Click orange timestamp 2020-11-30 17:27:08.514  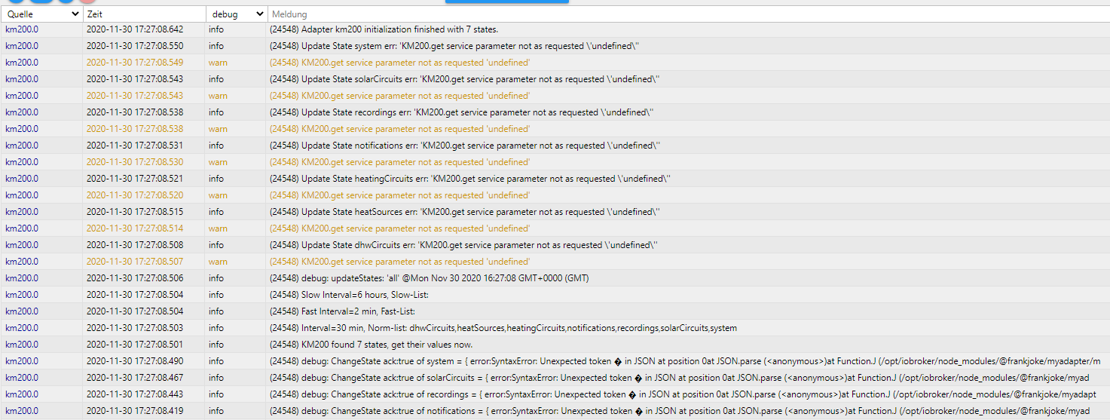click(134, 228)
